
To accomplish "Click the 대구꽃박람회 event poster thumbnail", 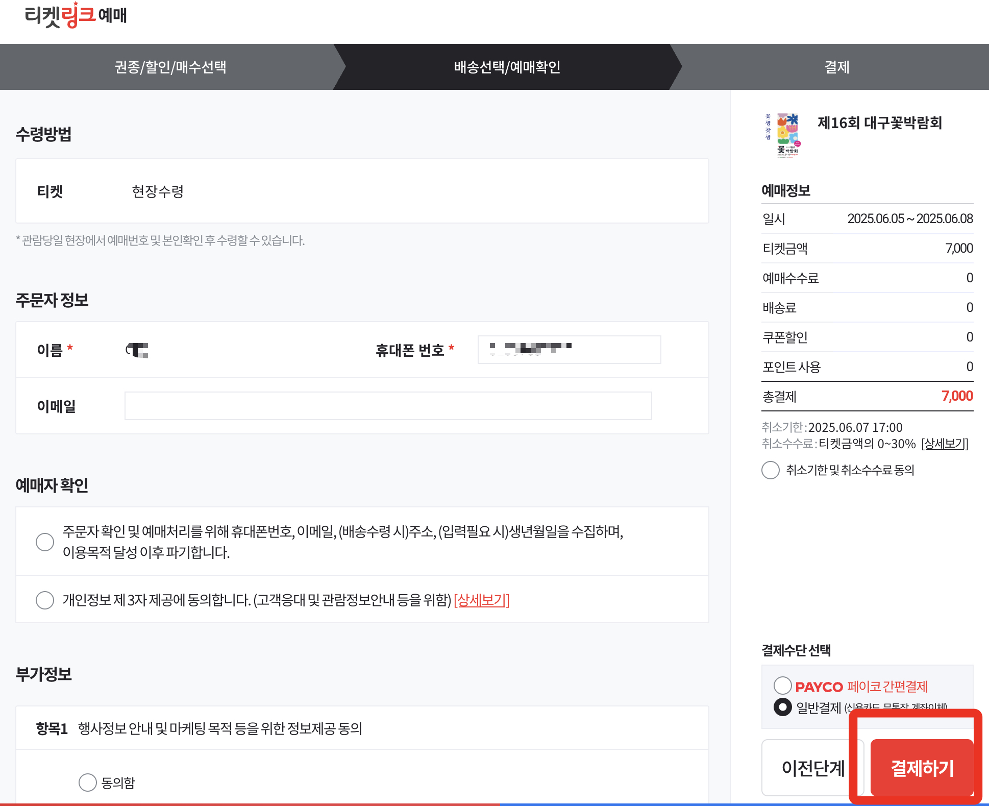I will [x=786, y=136].
